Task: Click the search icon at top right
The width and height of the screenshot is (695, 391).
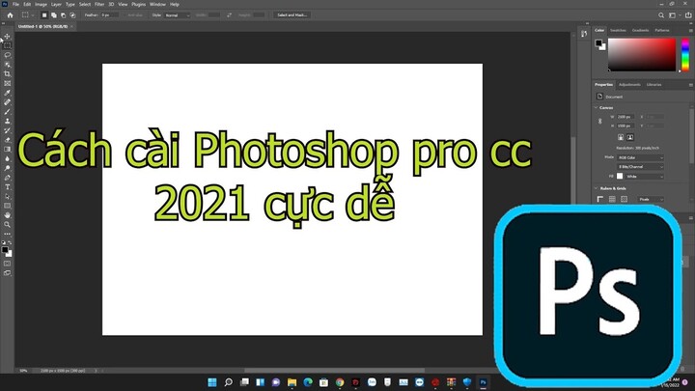Action: point(661,15)
